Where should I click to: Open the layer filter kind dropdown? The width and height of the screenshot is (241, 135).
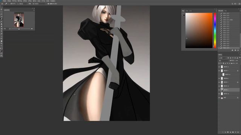coord(223,58)
